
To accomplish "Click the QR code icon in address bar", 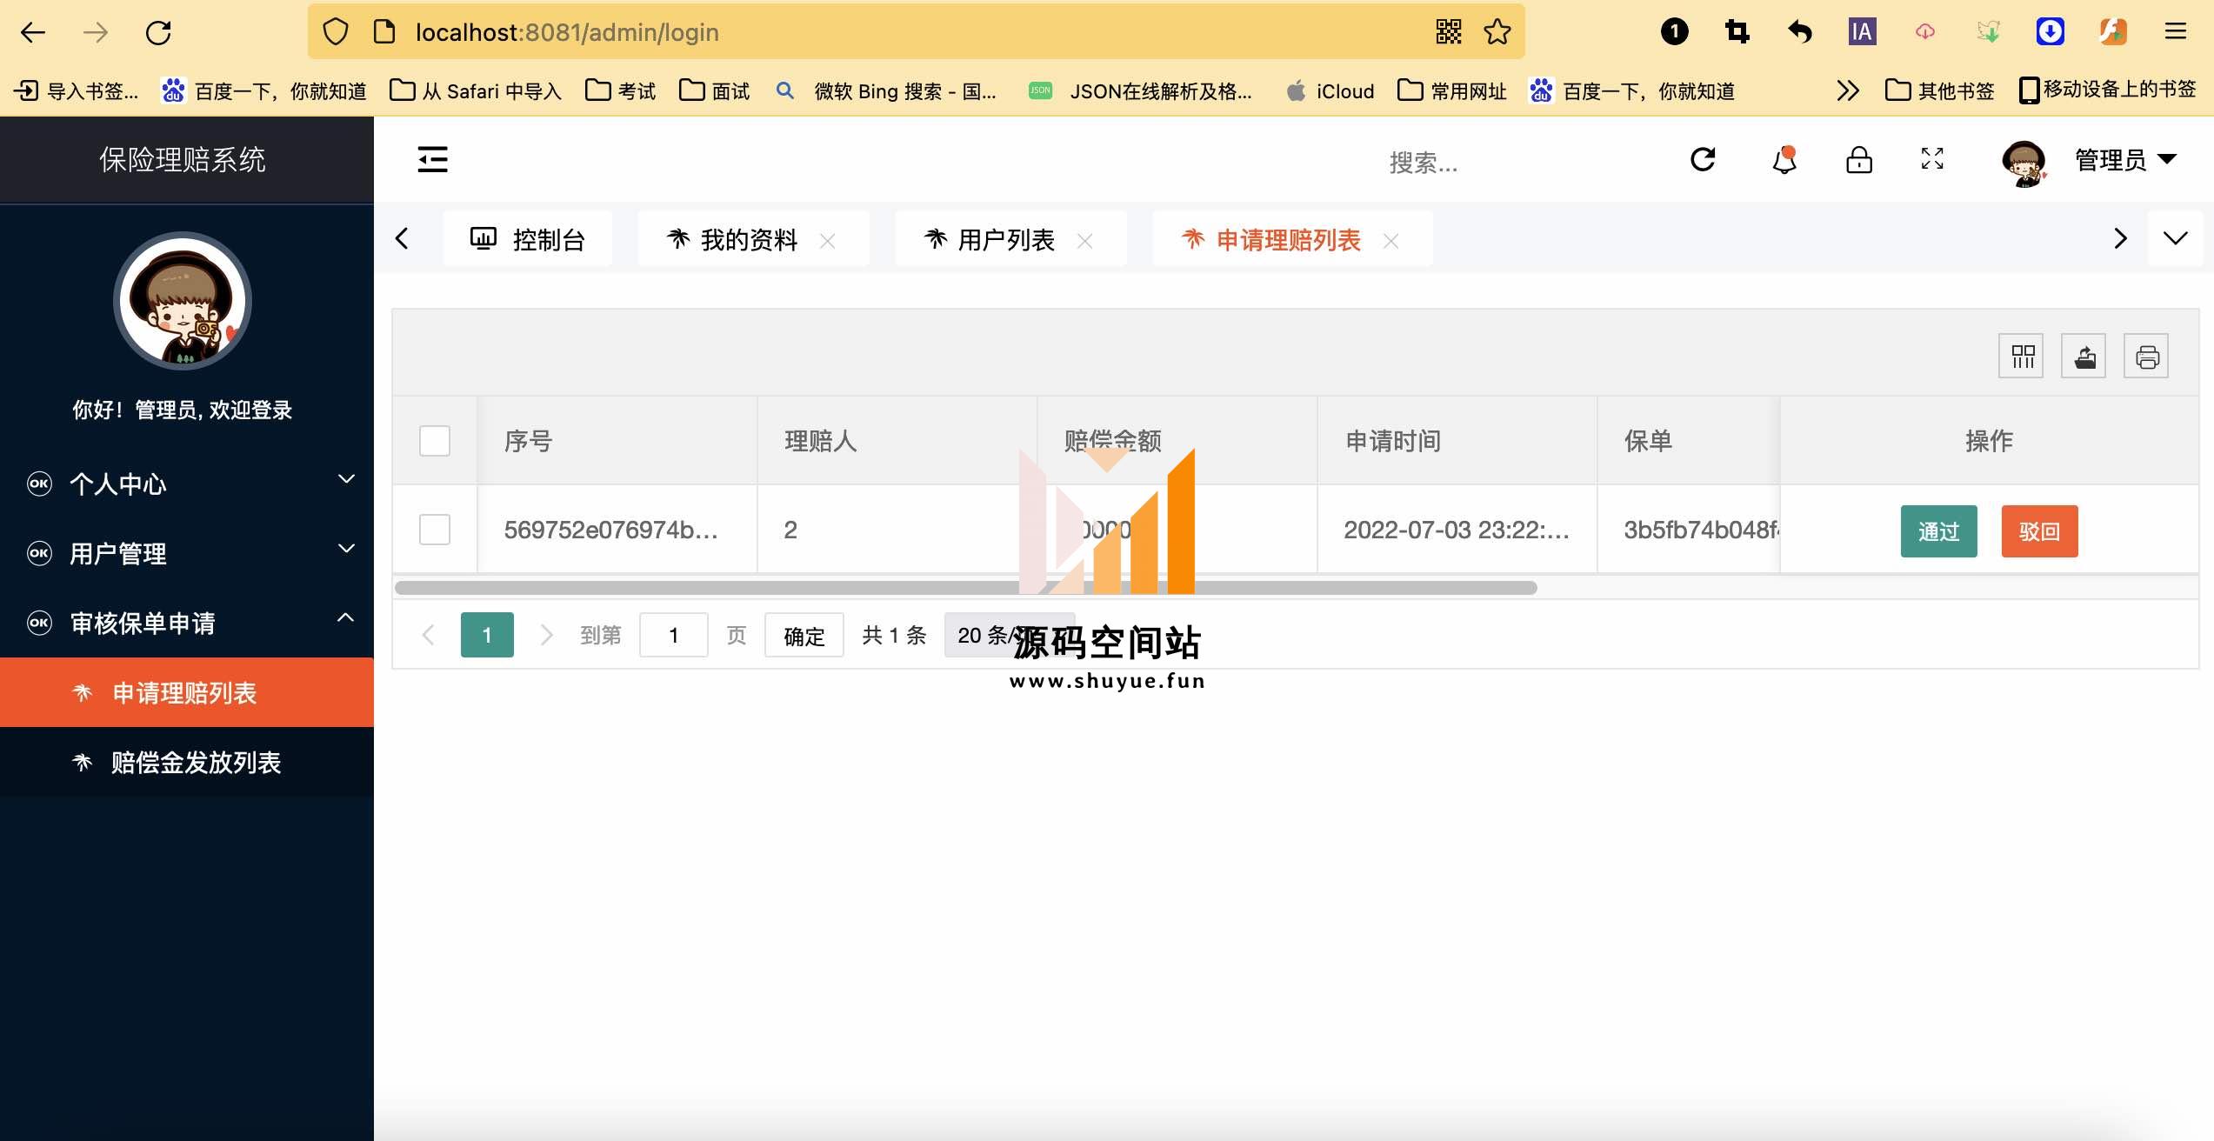I will 1449,32.
